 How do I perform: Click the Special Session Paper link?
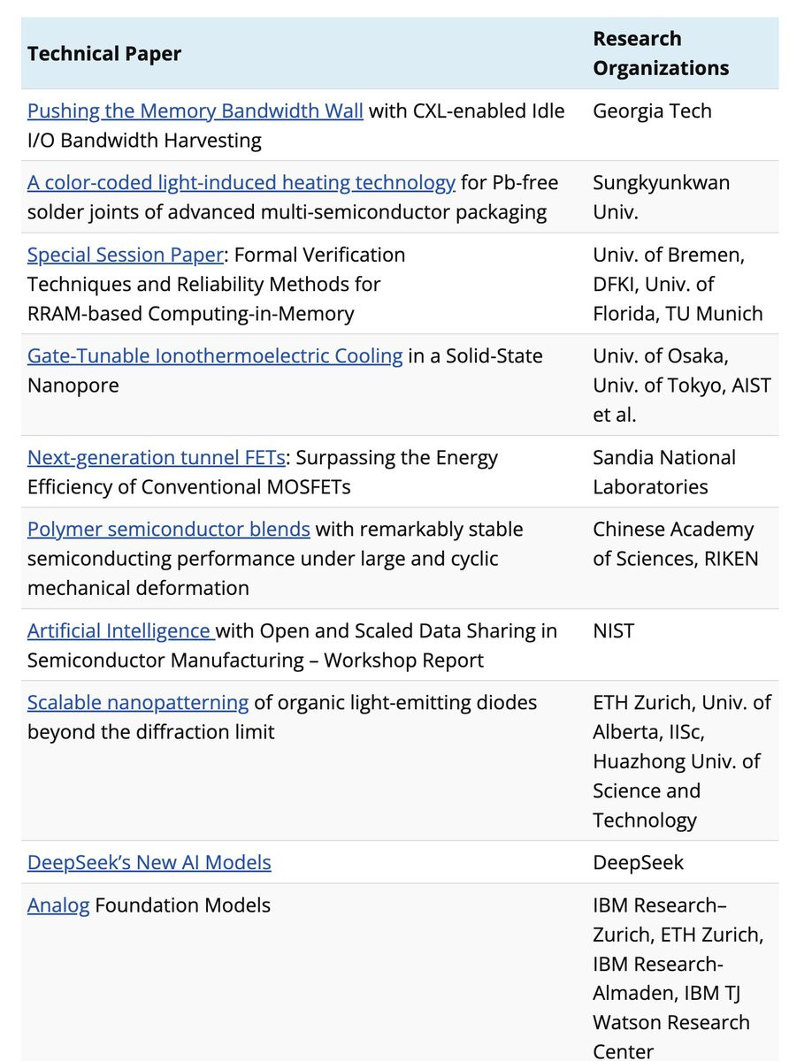[126, 256]
